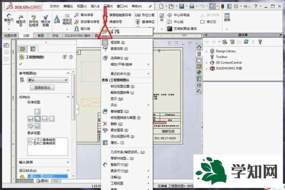Screen dimensions: 285x190
Task: Click the property manager vertical scrollbar
Action: click(x=73, y=97)
